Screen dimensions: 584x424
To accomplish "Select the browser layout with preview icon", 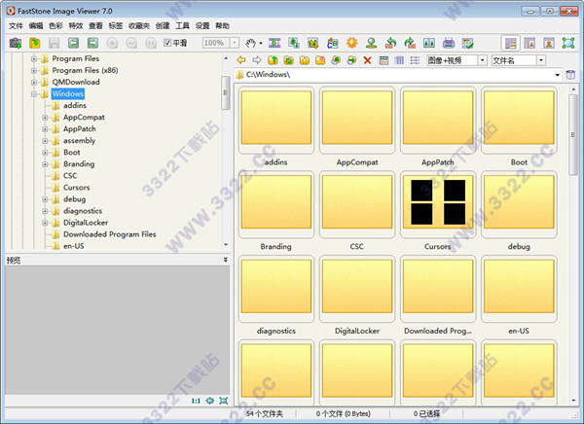I will coord(510,43).
